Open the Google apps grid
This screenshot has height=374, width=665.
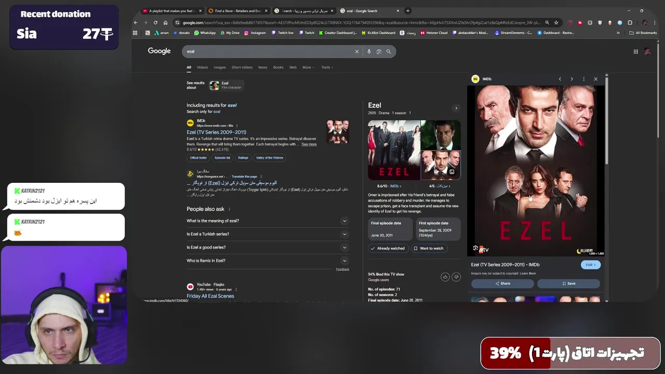click(x=635, y=51)
